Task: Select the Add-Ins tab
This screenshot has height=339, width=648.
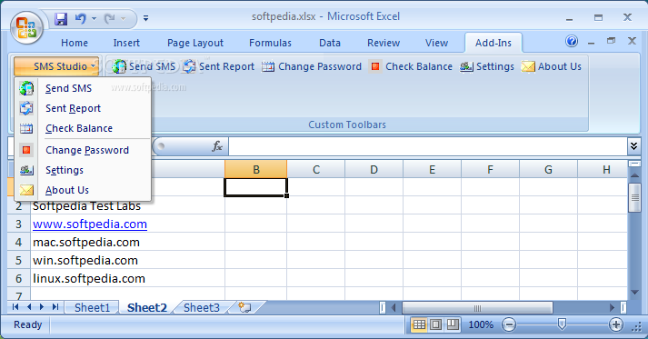Action: point(493,43)
